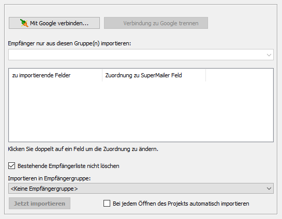The image size is (282, 219).
Task: Select the 'Zuordnung zu SuperMailer Feld' column header
Action: click(154, 75)
